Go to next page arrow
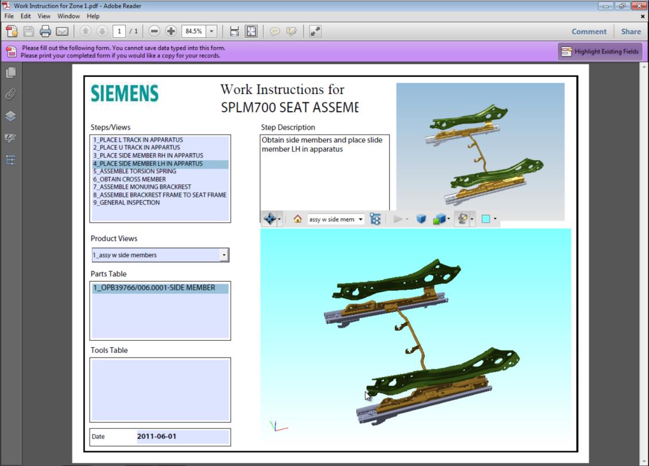The image size is (649, 466). pos(102,31)
